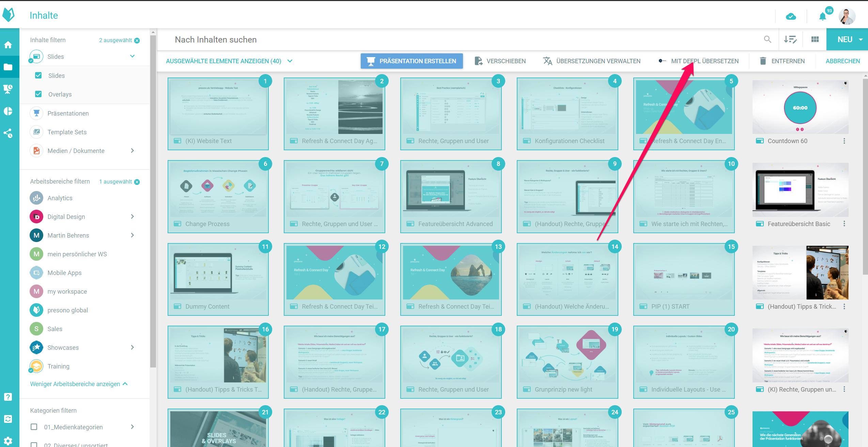This screenshot has width=868, height=447.
Task: Clear content filters with the X icon
Action: pos(137,40)
